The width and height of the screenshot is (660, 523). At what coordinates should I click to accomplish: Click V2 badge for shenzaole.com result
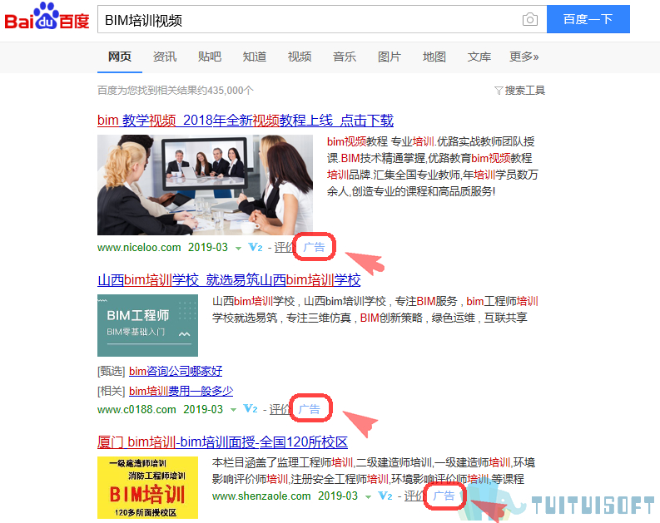pyautogui.click(x=385, y=496)
